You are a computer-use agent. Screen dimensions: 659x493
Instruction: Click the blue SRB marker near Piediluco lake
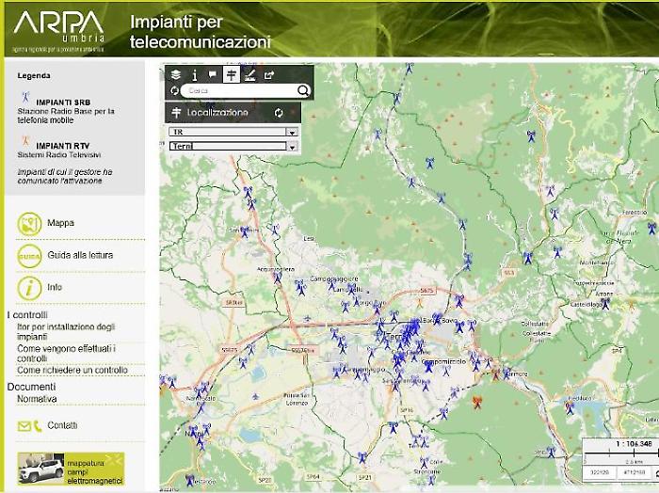(x=570, y=407)
